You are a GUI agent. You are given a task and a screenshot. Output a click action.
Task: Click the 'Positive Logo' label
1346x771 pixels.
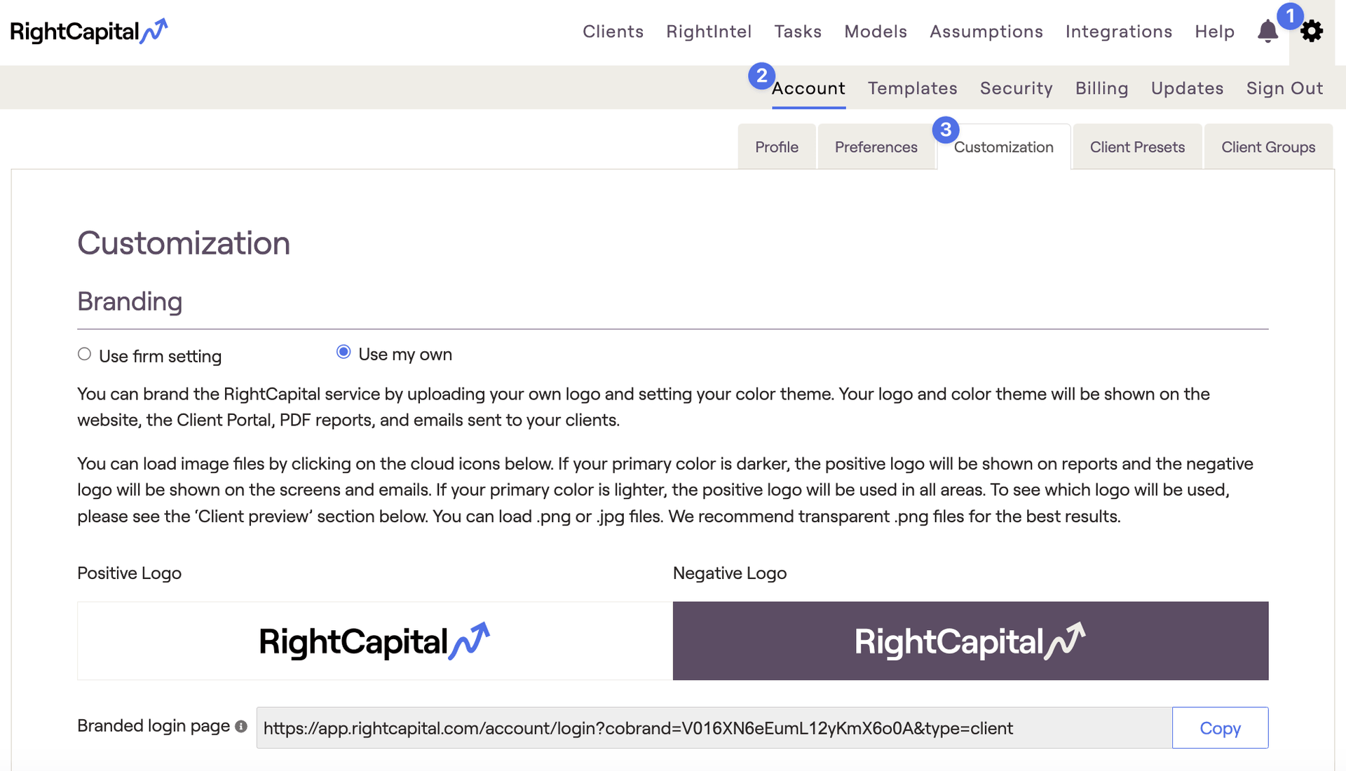coord(129,573)
